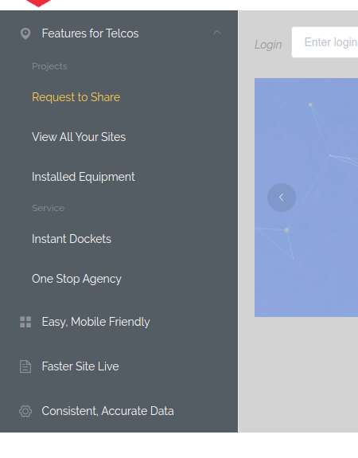This screenshot has height=458, width=358.
Task: Click the Service subheading label
Action: click(x=49, y=208)
